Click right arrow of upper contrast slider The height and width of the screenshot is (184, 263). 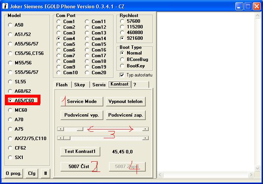145,129
